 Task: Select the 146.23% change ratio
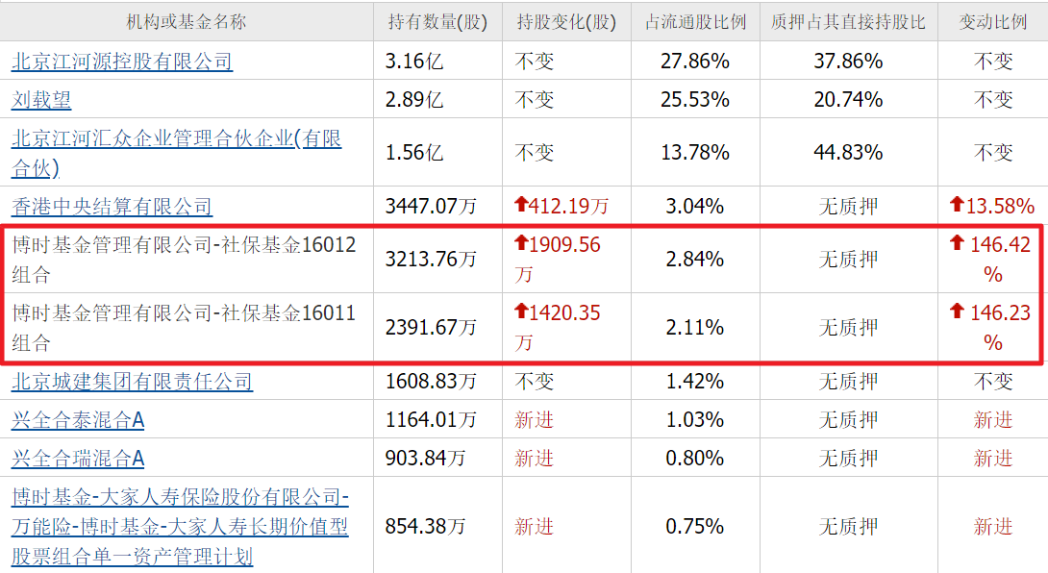(x=991, y=328)
